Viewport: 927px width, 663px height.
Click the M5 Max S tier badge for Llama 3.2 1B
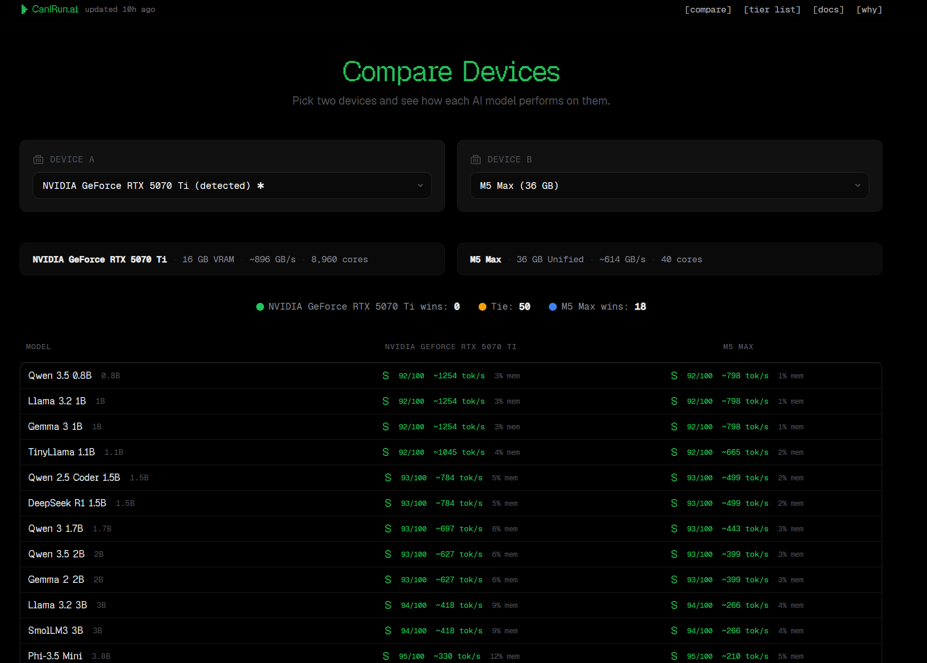(674, 401)
